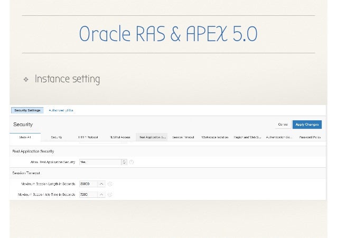Go to the Password Policy tab
Image resolution: width=337 pixels, height=238 pixels.
(310, 137)
